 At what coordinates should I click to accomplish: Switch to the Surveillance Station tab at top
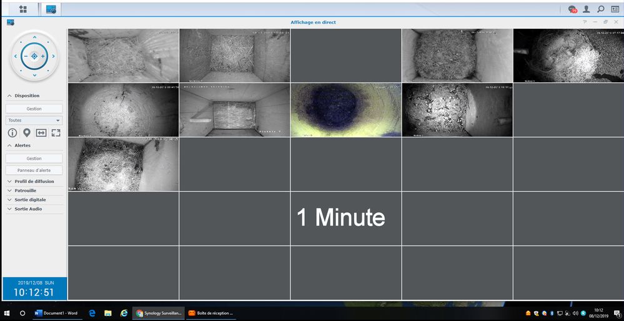[51, 9]
